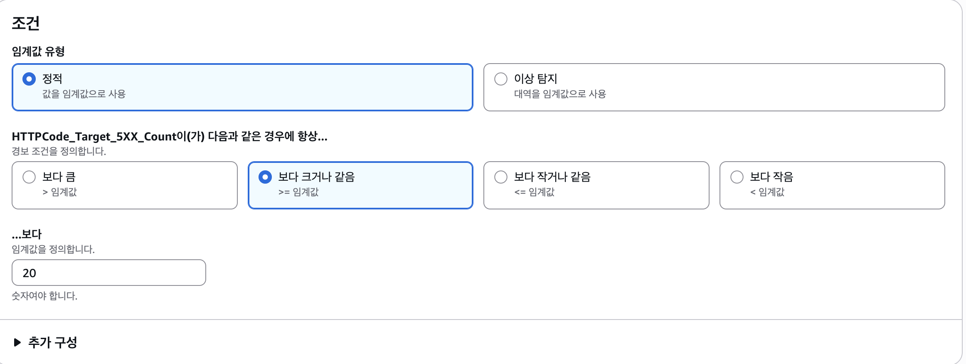Pick the 보다 작거나 같음 radio button
966x364 pixels.
501,177
